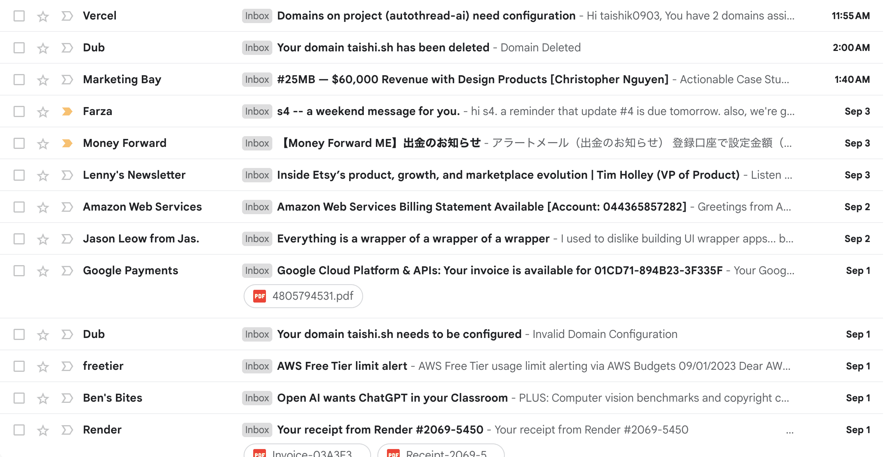Screen dimensions: 887x457
Task: Open 'Open AI wants ChatGPT in your Classroom' email
Action: tap(393, 398)
